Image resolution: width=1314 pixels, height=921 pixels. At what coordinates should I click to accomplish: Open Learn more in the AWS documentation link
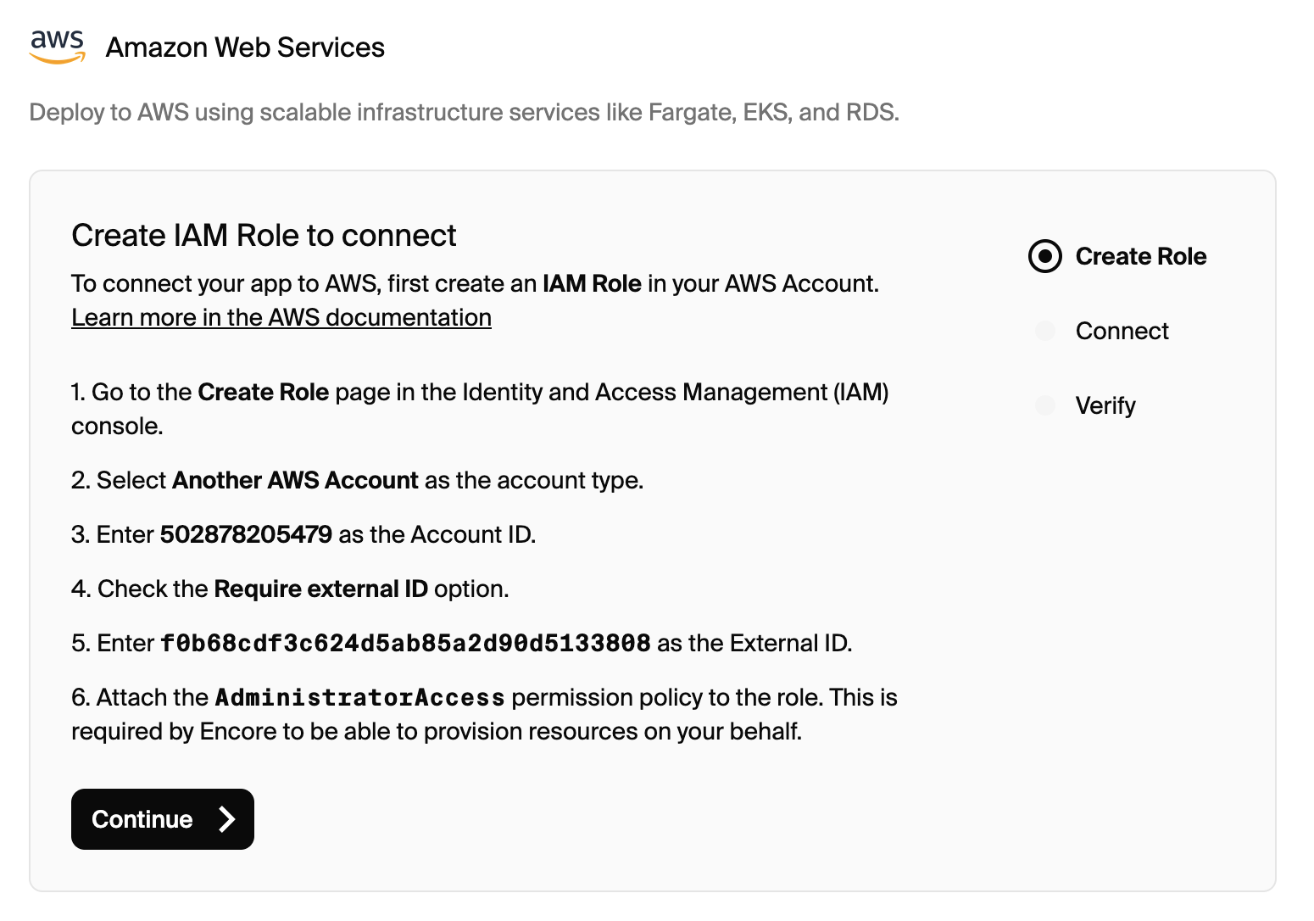(281, 317)
